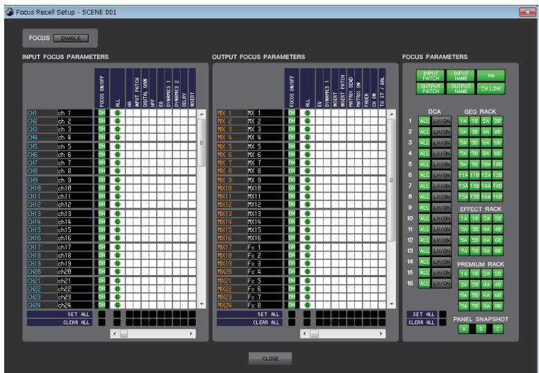Click right arrow of input horizontal scrollbar
Screen dimensions: 539x373
tap(191, 333)
